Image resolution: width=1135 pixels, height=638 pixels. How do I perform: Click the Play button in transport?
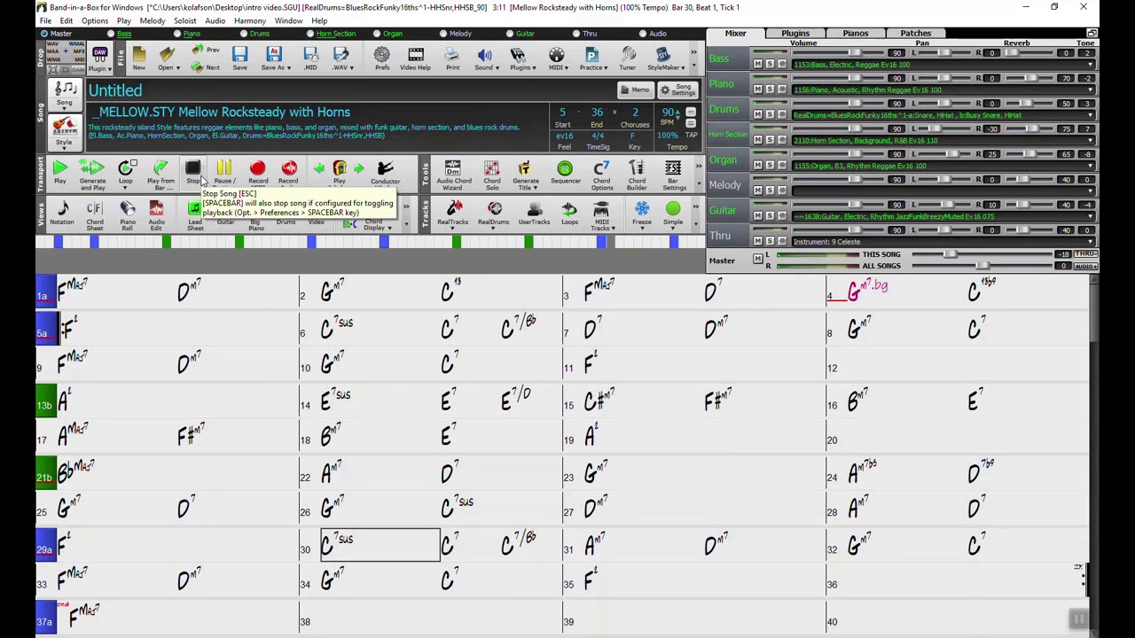pos(59,172)
